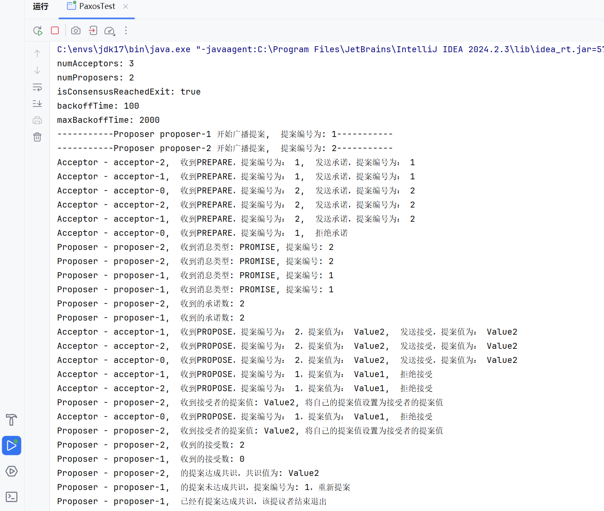This screenshot has height=511, width=604.
Task: Jump to next stack trace with down arrow
Action: coord(37,70)
